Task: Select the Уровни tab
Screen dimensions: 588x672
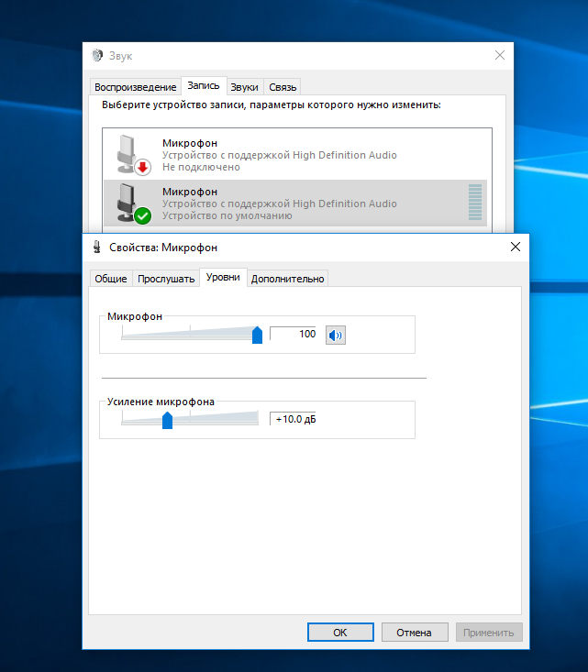Action: tap(223, 278)
